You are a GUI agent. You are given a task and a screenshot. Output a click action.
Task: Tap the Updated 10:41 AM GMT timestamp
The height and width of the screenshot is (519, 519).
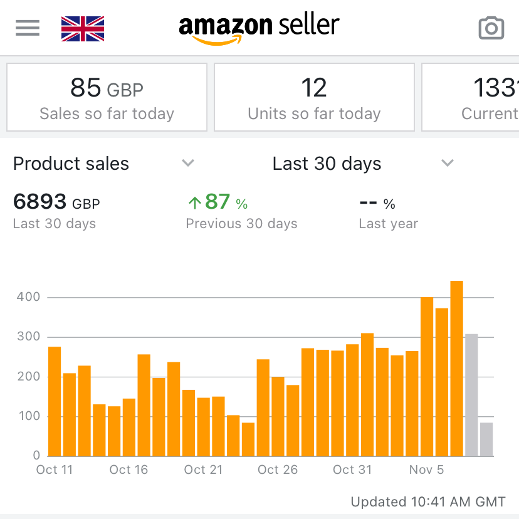point(428,501)
